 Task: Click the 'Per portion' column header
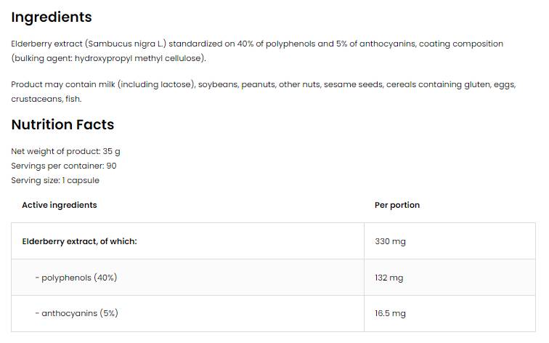click(x=396, y=205)
